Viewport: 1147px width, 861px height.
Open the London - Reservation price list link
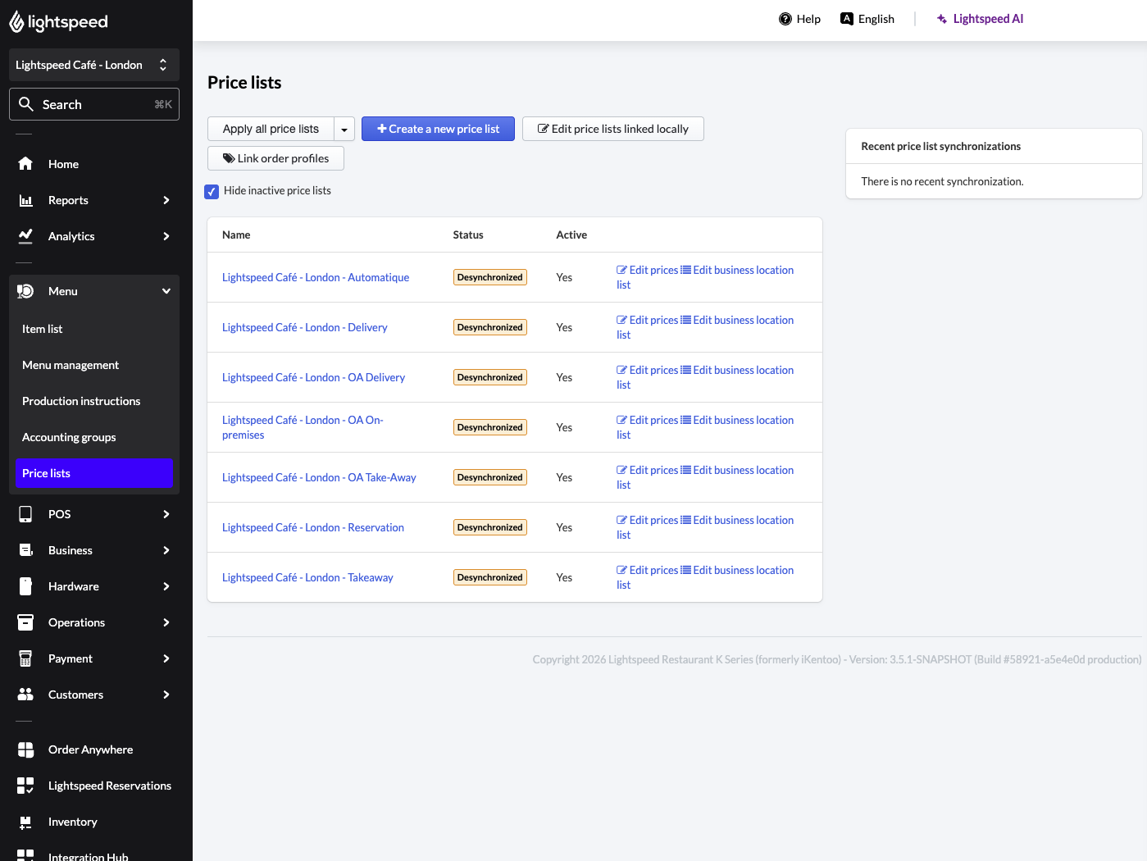(x=313, y=527)
